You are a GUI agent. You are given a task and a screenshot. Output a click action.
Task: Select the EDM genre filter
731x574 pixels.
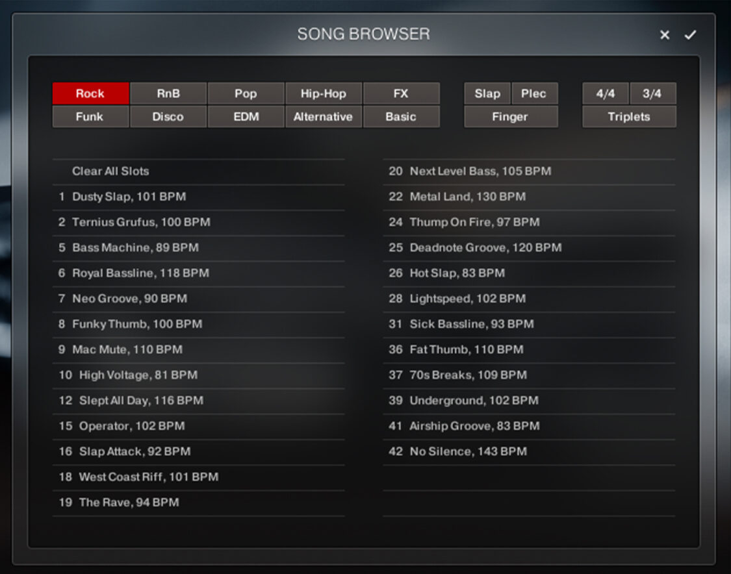pos(246,117)
